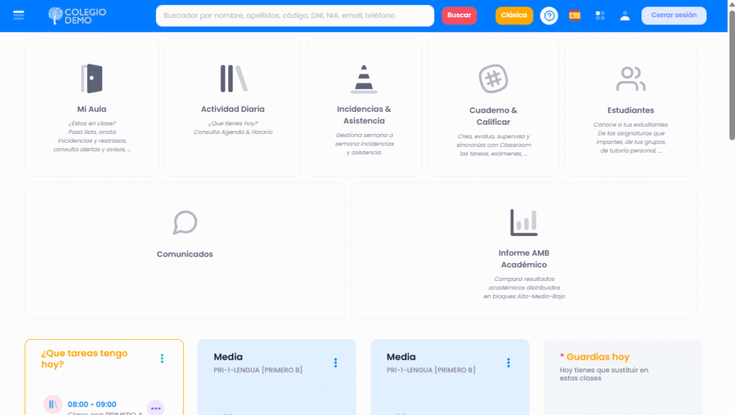The height and width of the screenshot is (415, 735).
Task: Click the user profile icon
Action: pos(624,15)
